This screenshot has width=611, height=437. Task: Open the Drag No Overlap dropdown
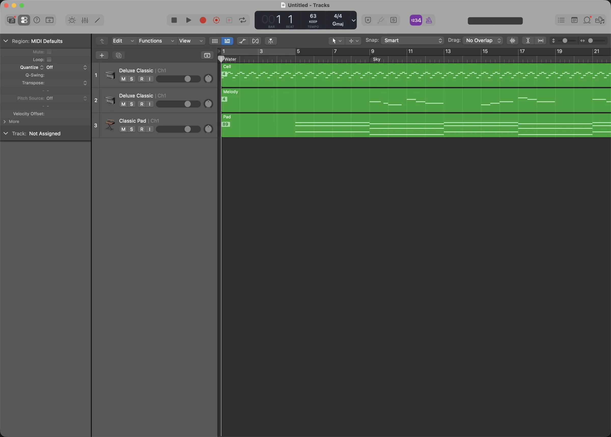pos(482,41)
